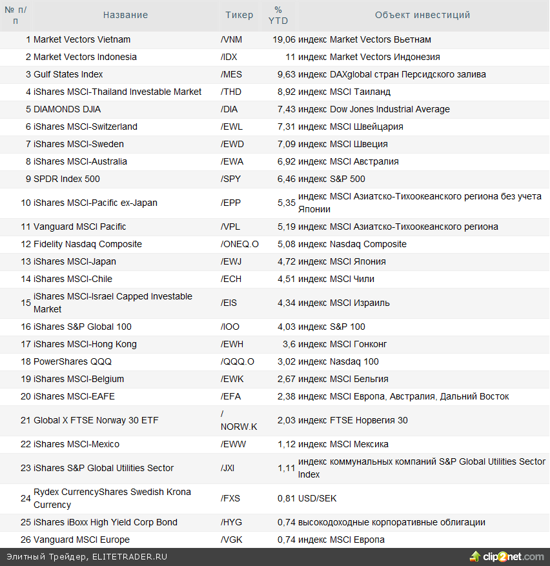Click the /SPY ticker cell
The width and height of the screenshot is (550, 566).
(x=230, y=179)
